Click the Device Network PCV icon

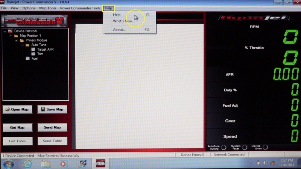point(10,31)
